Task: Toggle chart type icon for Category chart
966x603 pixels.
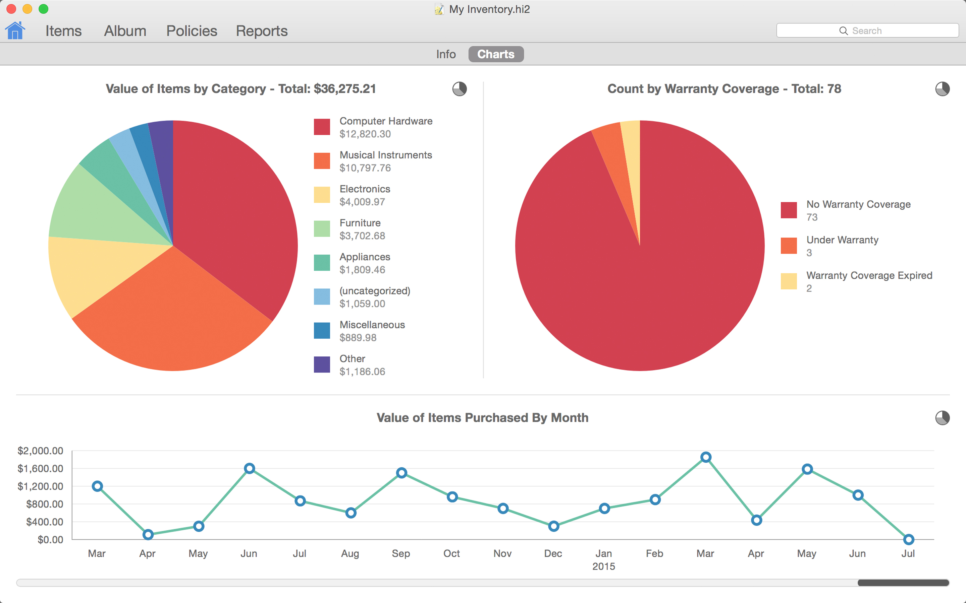Action: (460, 89)
